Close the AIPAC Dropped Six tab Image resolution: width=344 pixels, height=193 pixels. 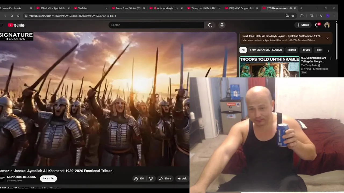coord(257,8)
